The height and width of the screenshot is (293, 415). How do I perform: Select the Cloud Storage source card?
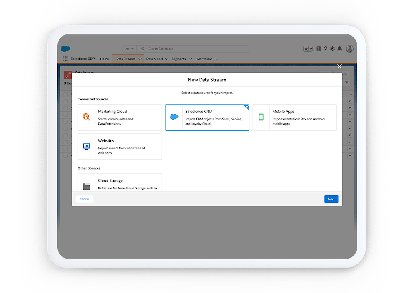tap(120, 183)
